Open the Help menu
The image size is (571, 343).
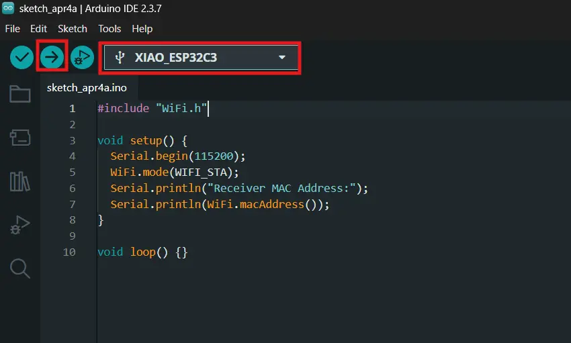142,29
